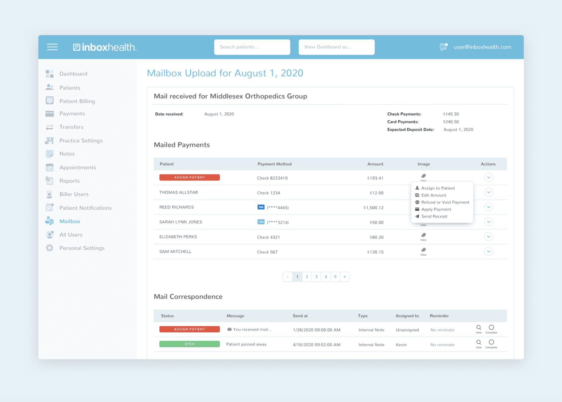Image resolution: width=562 pixels, height=402 pixels.
Task: Mark 'Patient passed away' note as Complete
Action: (491, 344)
